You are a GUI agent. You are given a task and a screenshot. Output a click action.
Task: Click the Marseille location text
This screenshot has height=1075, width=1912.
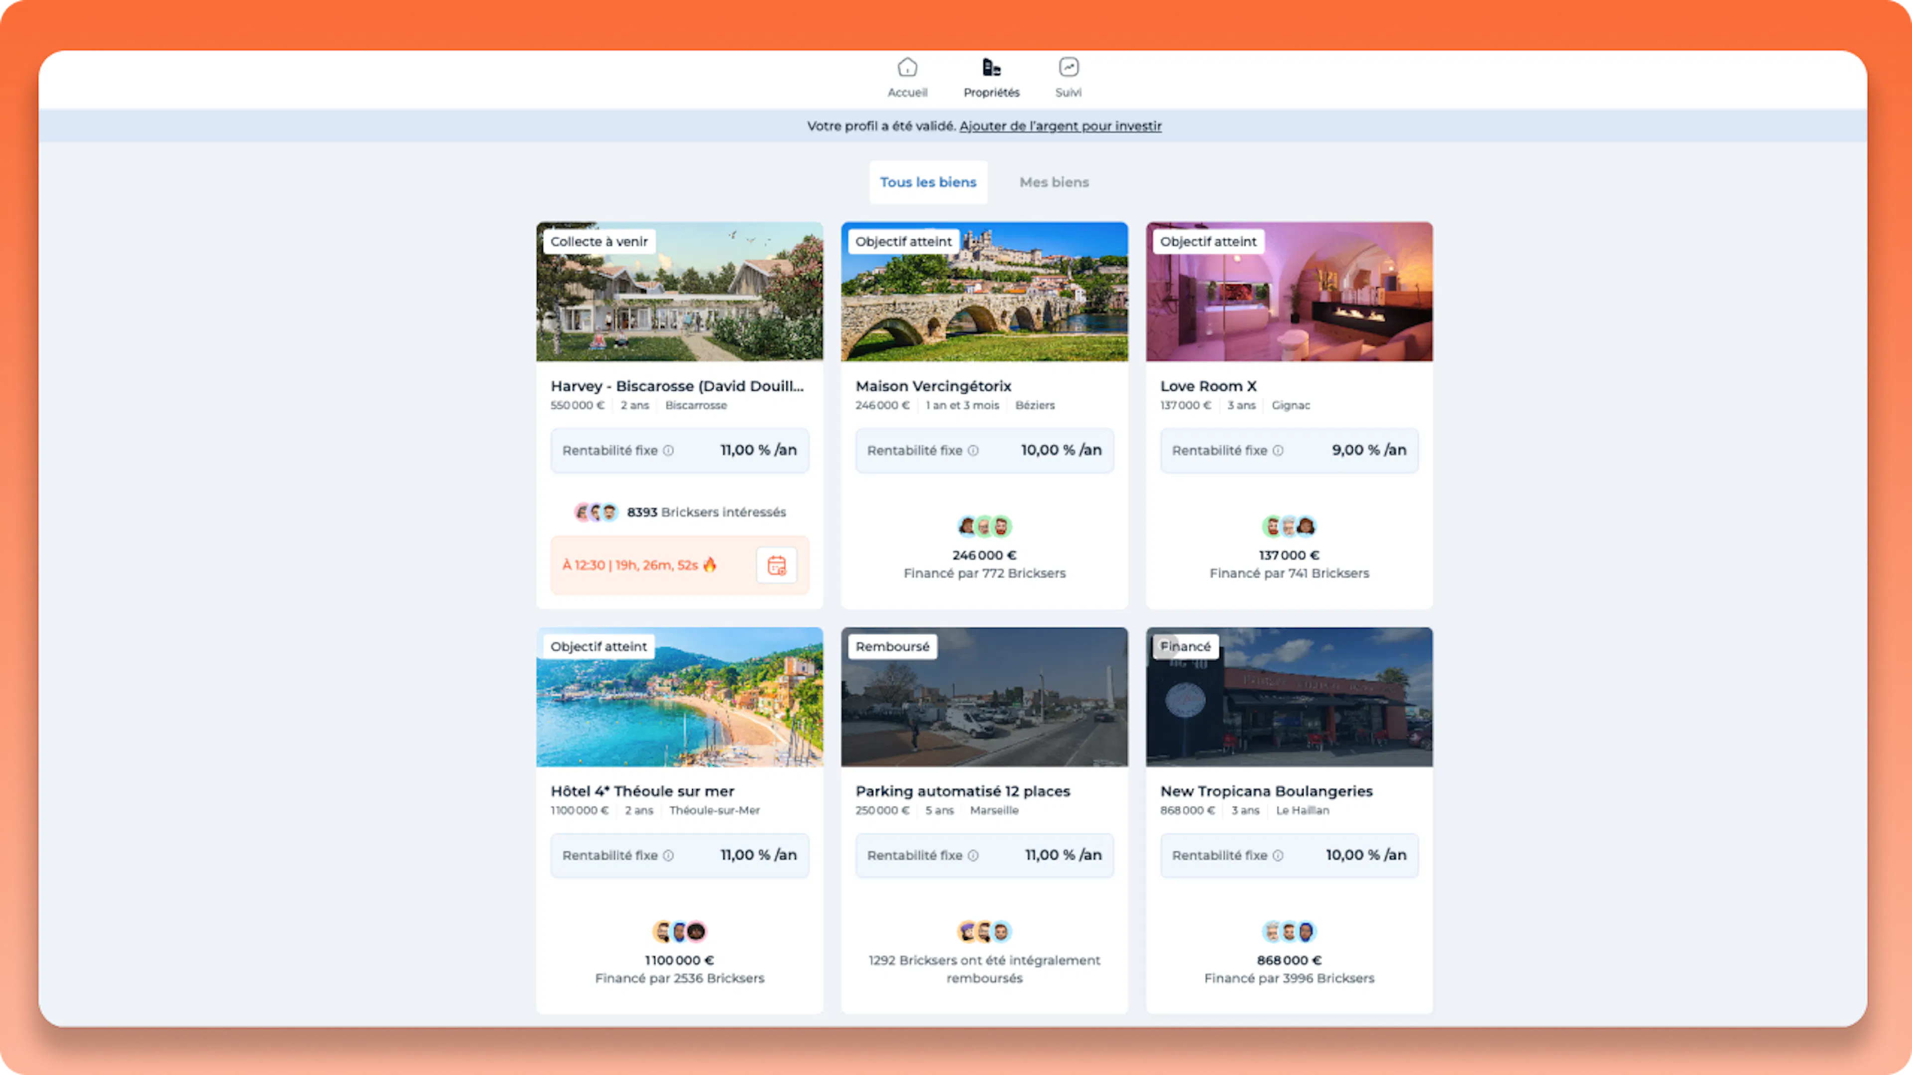994,811
